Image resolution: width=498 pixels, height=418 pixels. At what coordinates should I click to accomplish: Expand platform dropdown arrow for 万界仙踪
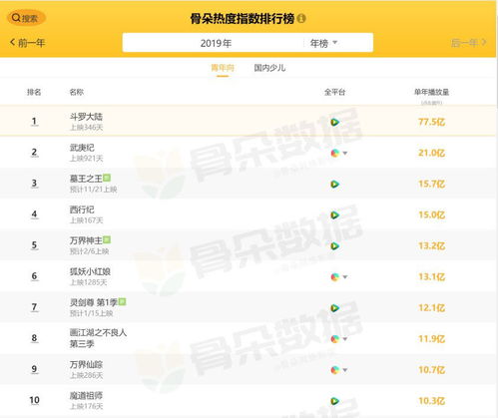click(x=345, y=370)
